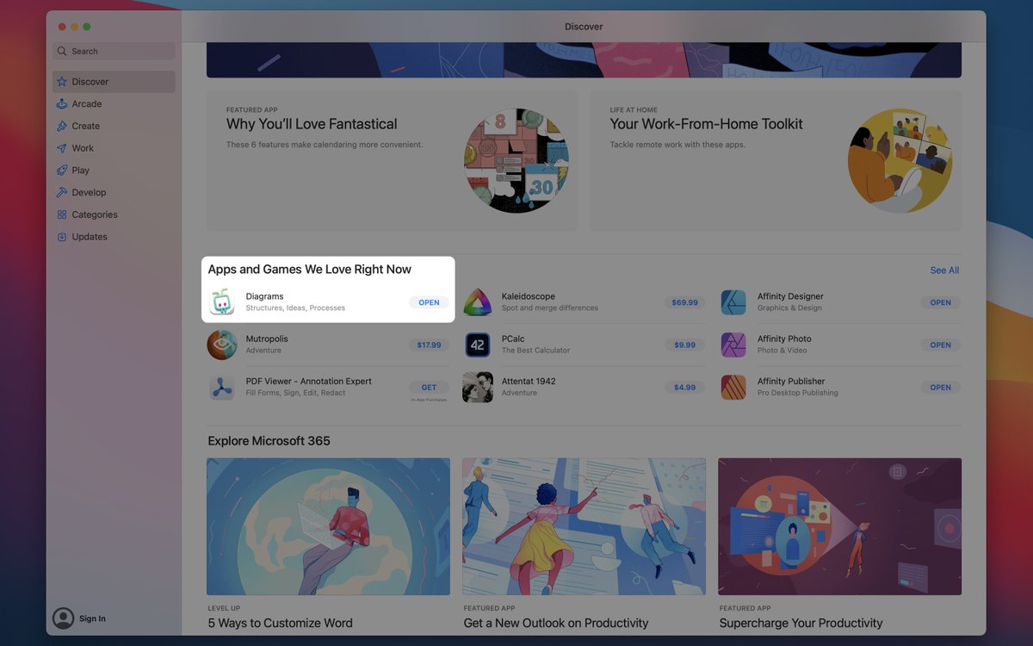This screenshot has width=1033, height=646.
Task: Switch to the Create section
Action: click(114, 126)
